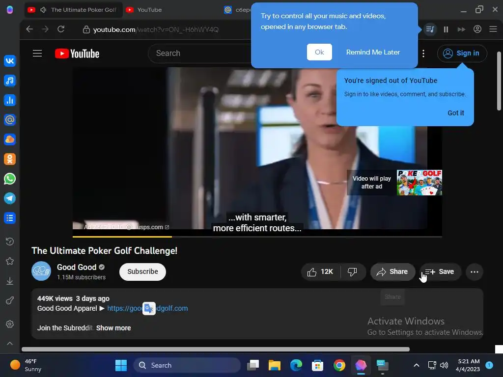Viewport: 503px width, 377px height.
Task: Click the Poker Golf video thumbnail preview
Action: click(x=419, y=183)
